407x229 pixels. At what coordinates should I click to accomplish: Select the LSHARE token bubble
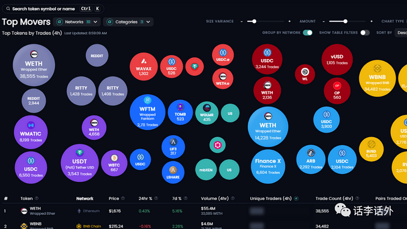coord(173,172)
